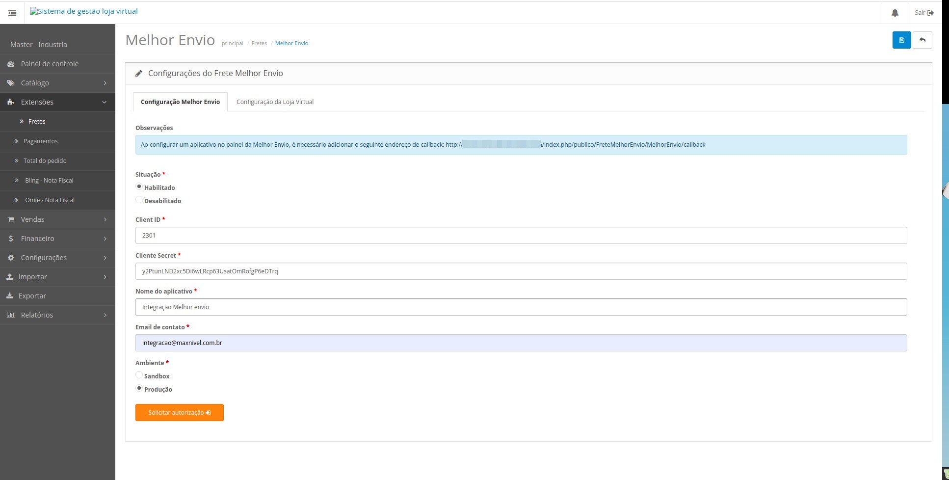Screen dimensions: 949x480
Task: Click the Fretes breadcrumb link
Action: [x=259, y=44]
